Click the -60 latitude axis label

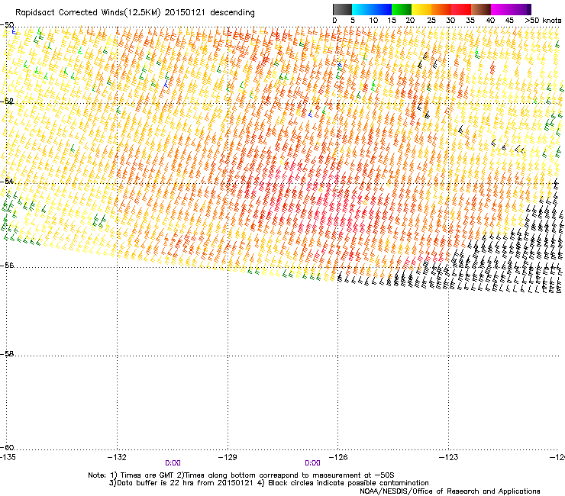[x=7, y=447]
